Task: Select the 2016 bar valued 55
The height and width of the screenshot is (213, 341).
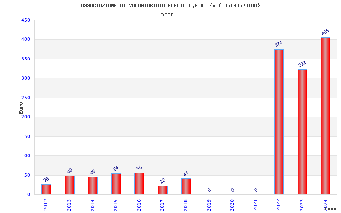Action: [x=139, y=184]
